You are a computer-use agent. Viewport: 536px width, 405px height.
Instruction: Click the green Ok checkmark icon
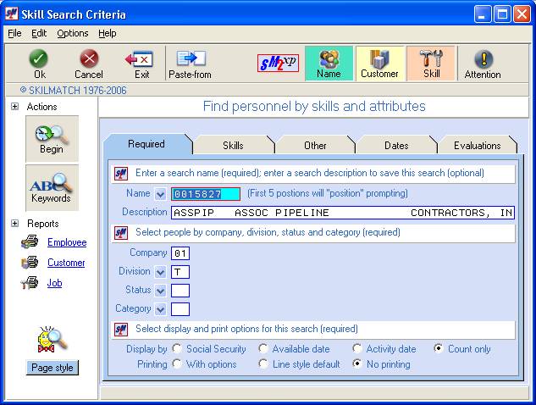(38, 58)
